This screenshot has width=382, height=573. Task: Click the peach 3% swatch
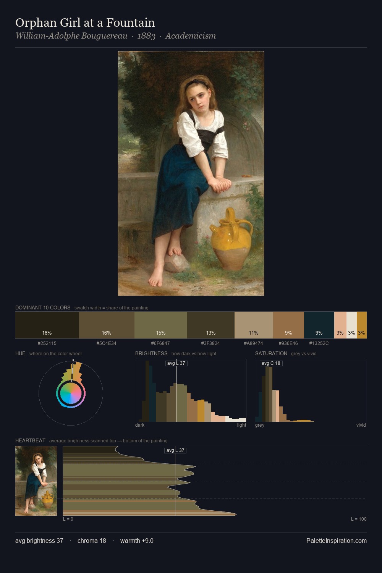(340, 325)
